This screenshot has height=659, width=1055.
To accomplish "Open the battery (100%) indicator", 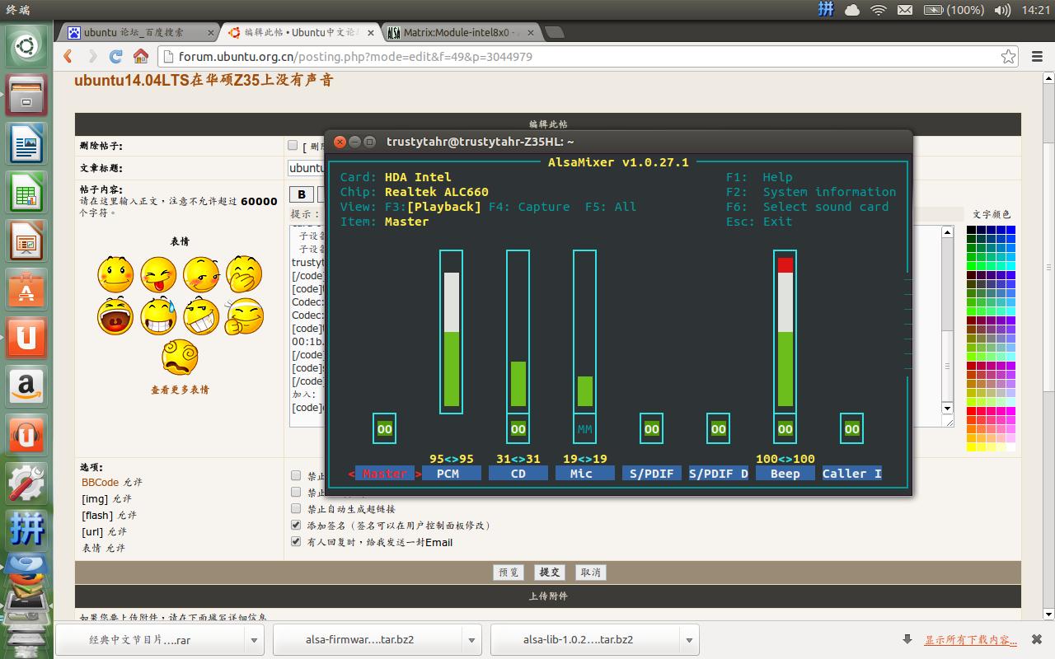I will 954,10.
